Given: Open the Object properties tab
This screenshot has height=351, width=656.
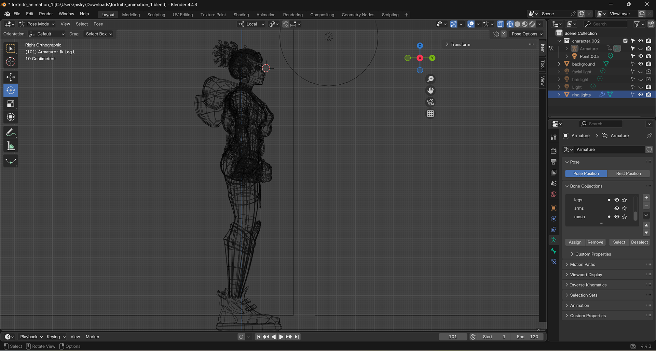Looking at the screenshot, I should (553, 208).
